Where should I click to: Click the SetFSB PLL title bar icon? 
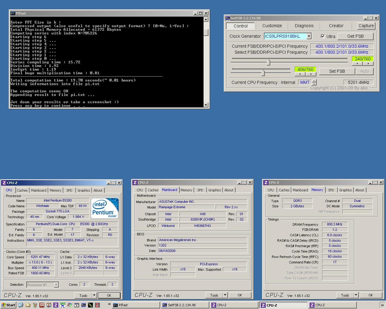228,18
